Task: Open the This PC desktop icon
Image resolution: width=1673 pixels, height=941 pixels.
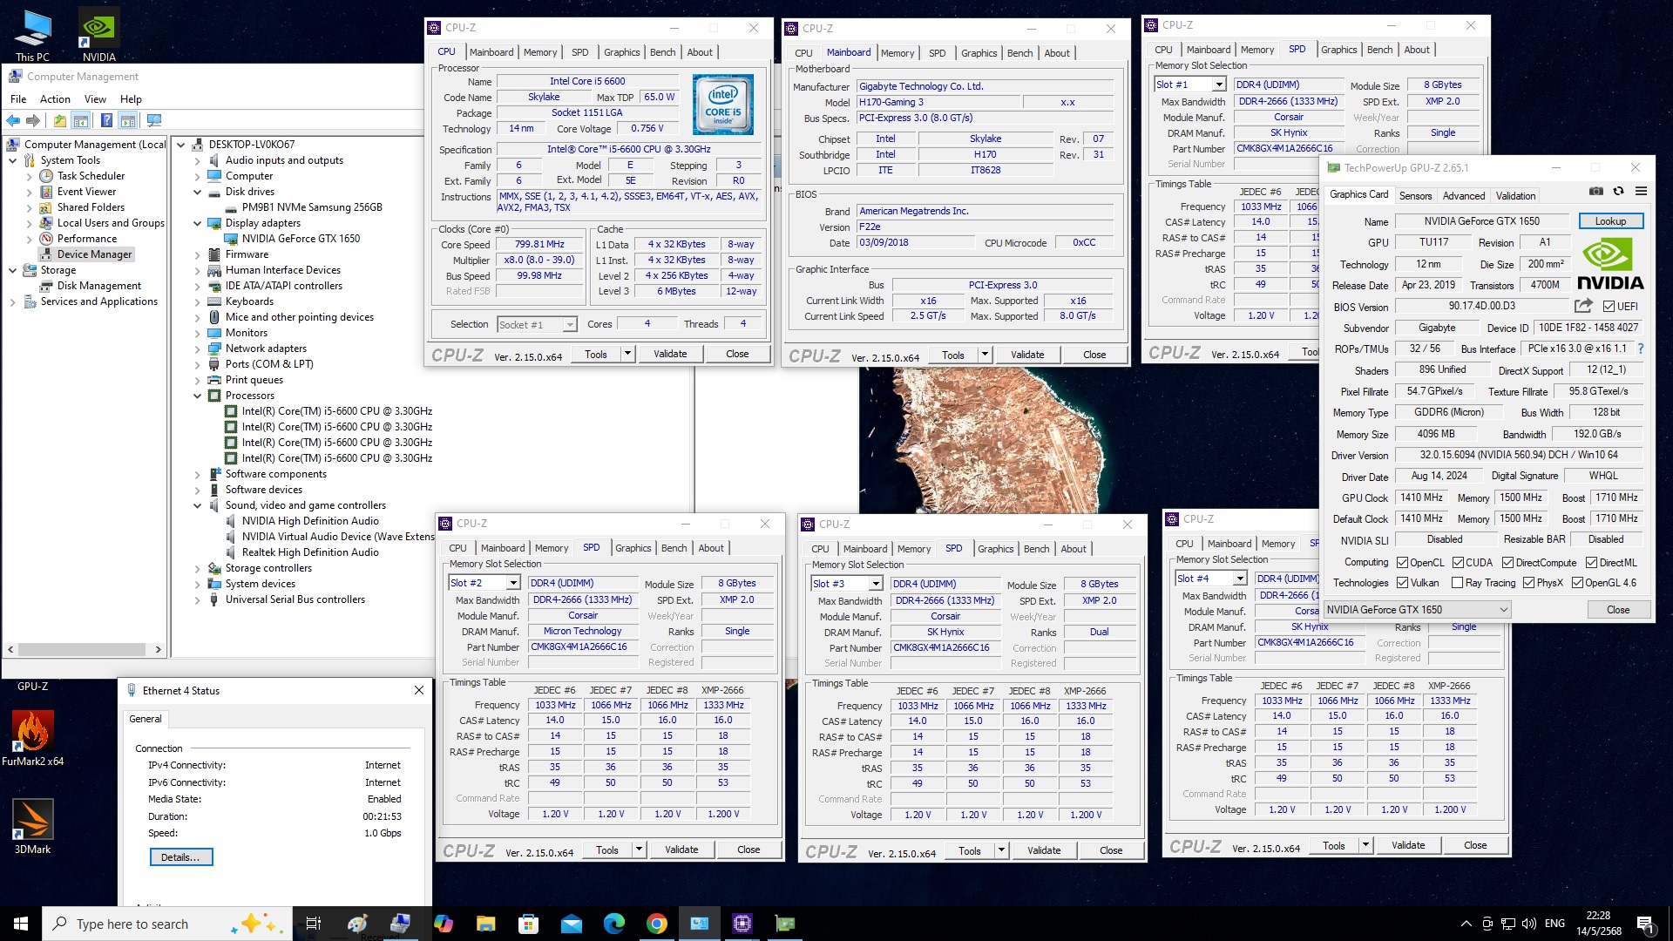Action: pos(32,35)
